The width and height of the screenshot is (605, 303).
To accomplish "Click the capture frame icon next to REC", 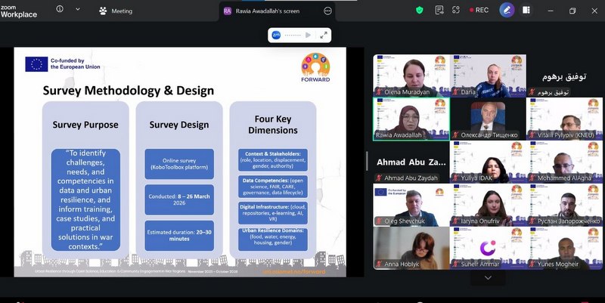I will tap(456, 11).
